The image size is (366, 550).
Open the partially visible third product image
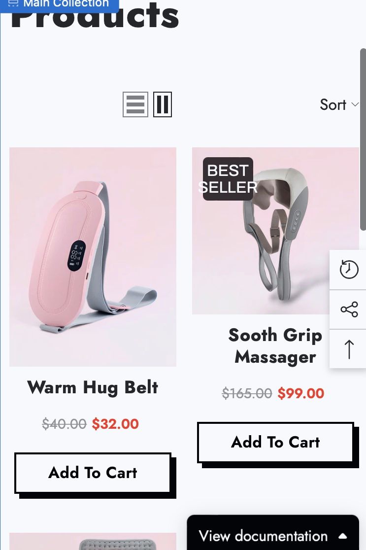point(93,541)
